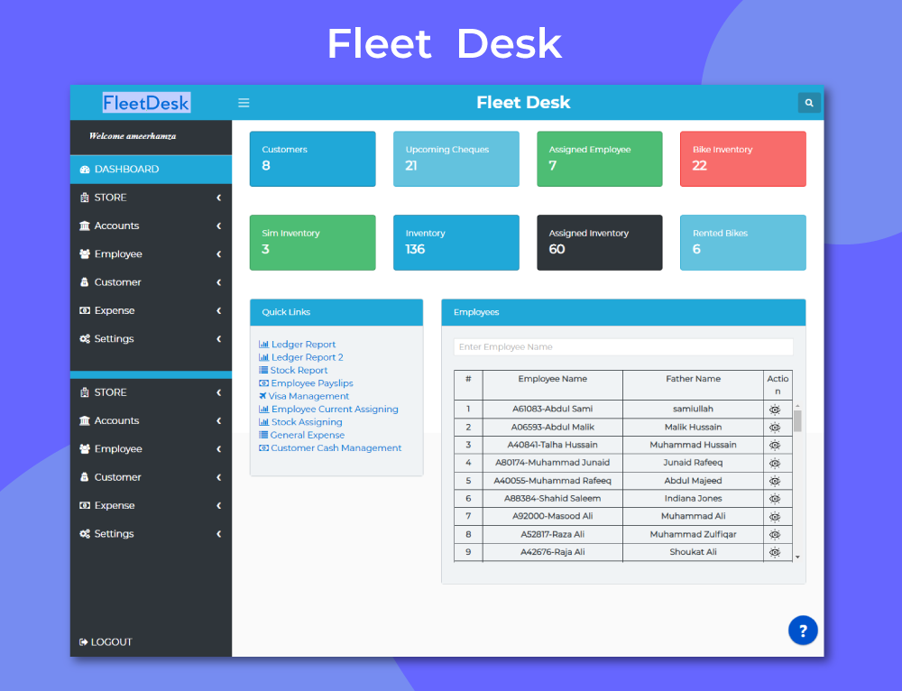Viewport: 902px width, 691px height.
Task: Click the Employee Payslips money icon
Action: click(x=263, y=383)
